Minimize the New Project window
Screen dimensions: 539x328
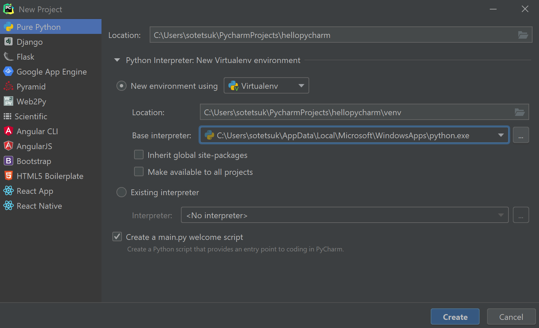[493, 9]
